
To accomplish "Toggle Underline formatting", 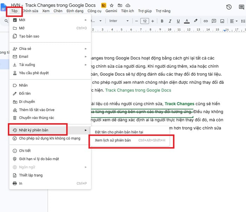I will (x=178, y=21).
